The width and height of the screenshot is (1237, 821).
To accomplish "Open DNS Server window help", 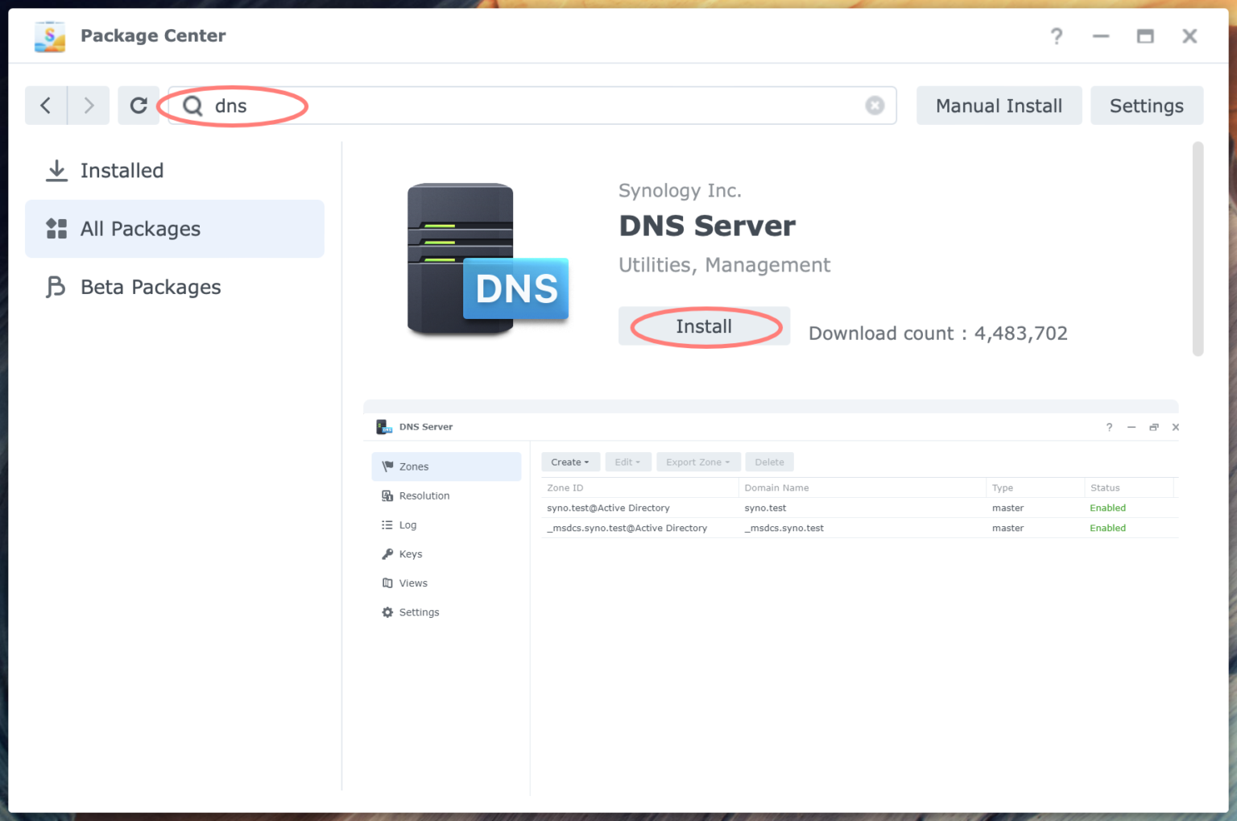I will coord(1109,427).
